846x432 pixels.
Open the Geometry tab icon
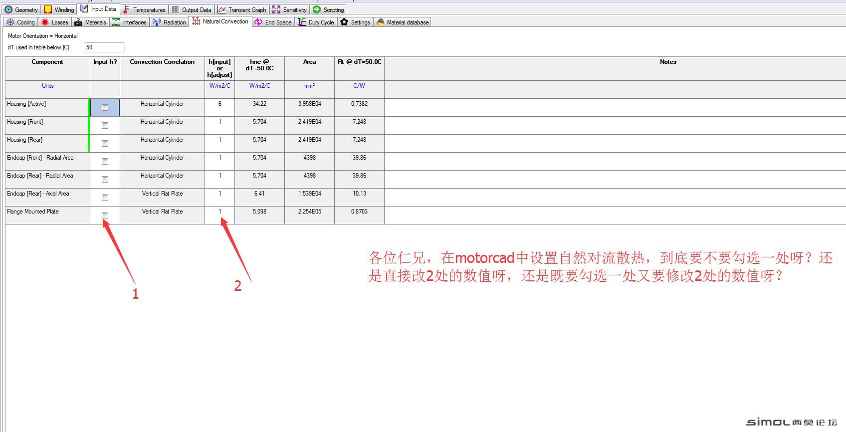click(x=8, y=9)
